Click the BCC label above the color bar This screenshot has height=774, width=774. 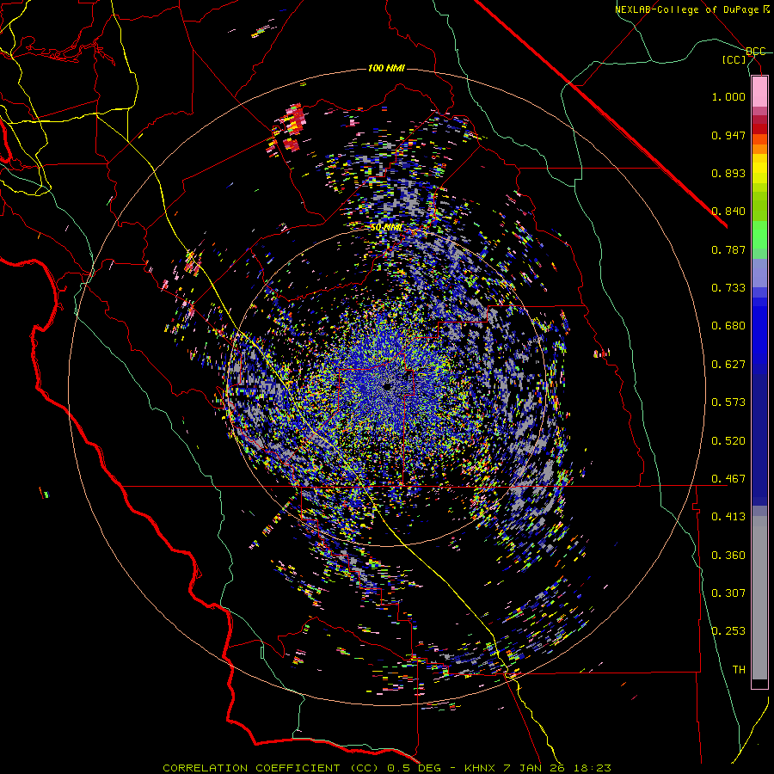point(755,52)
